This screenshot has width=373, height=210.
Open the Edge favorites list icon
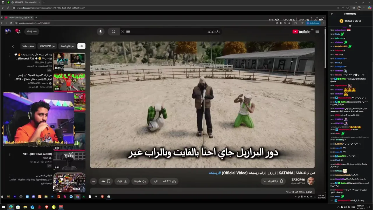[354, 8]
